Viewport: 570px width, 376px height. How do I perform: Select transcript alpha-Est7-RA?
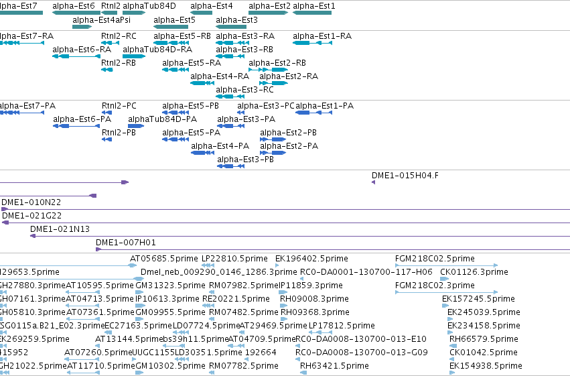coord(21,43)
